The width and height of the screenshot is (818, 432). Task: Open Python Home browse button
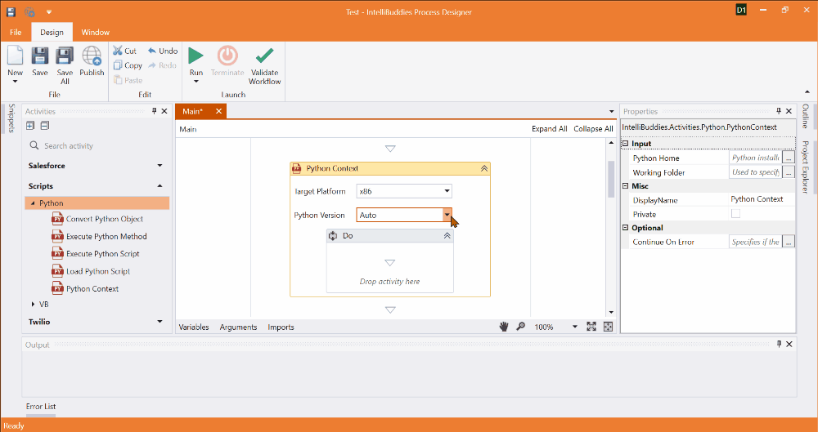789,158
